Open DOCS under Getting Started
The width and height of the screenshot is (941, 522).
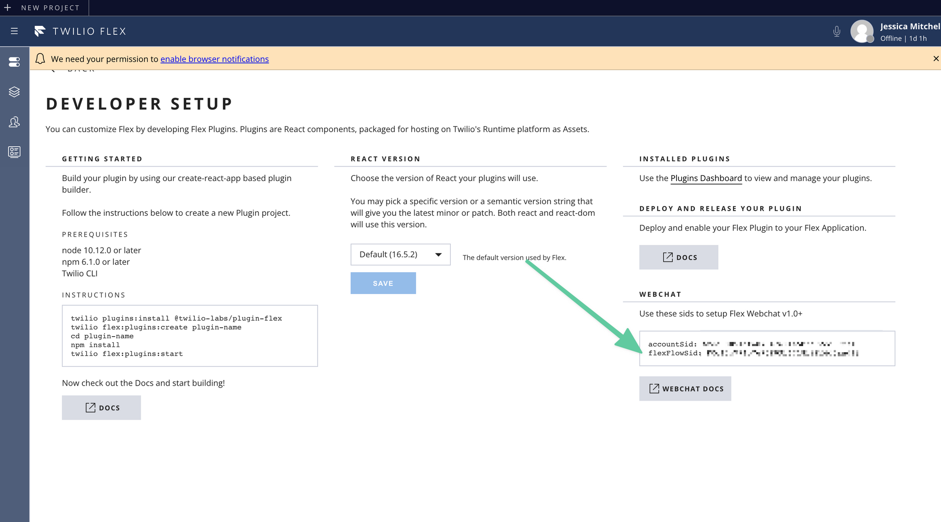point(101,408)
